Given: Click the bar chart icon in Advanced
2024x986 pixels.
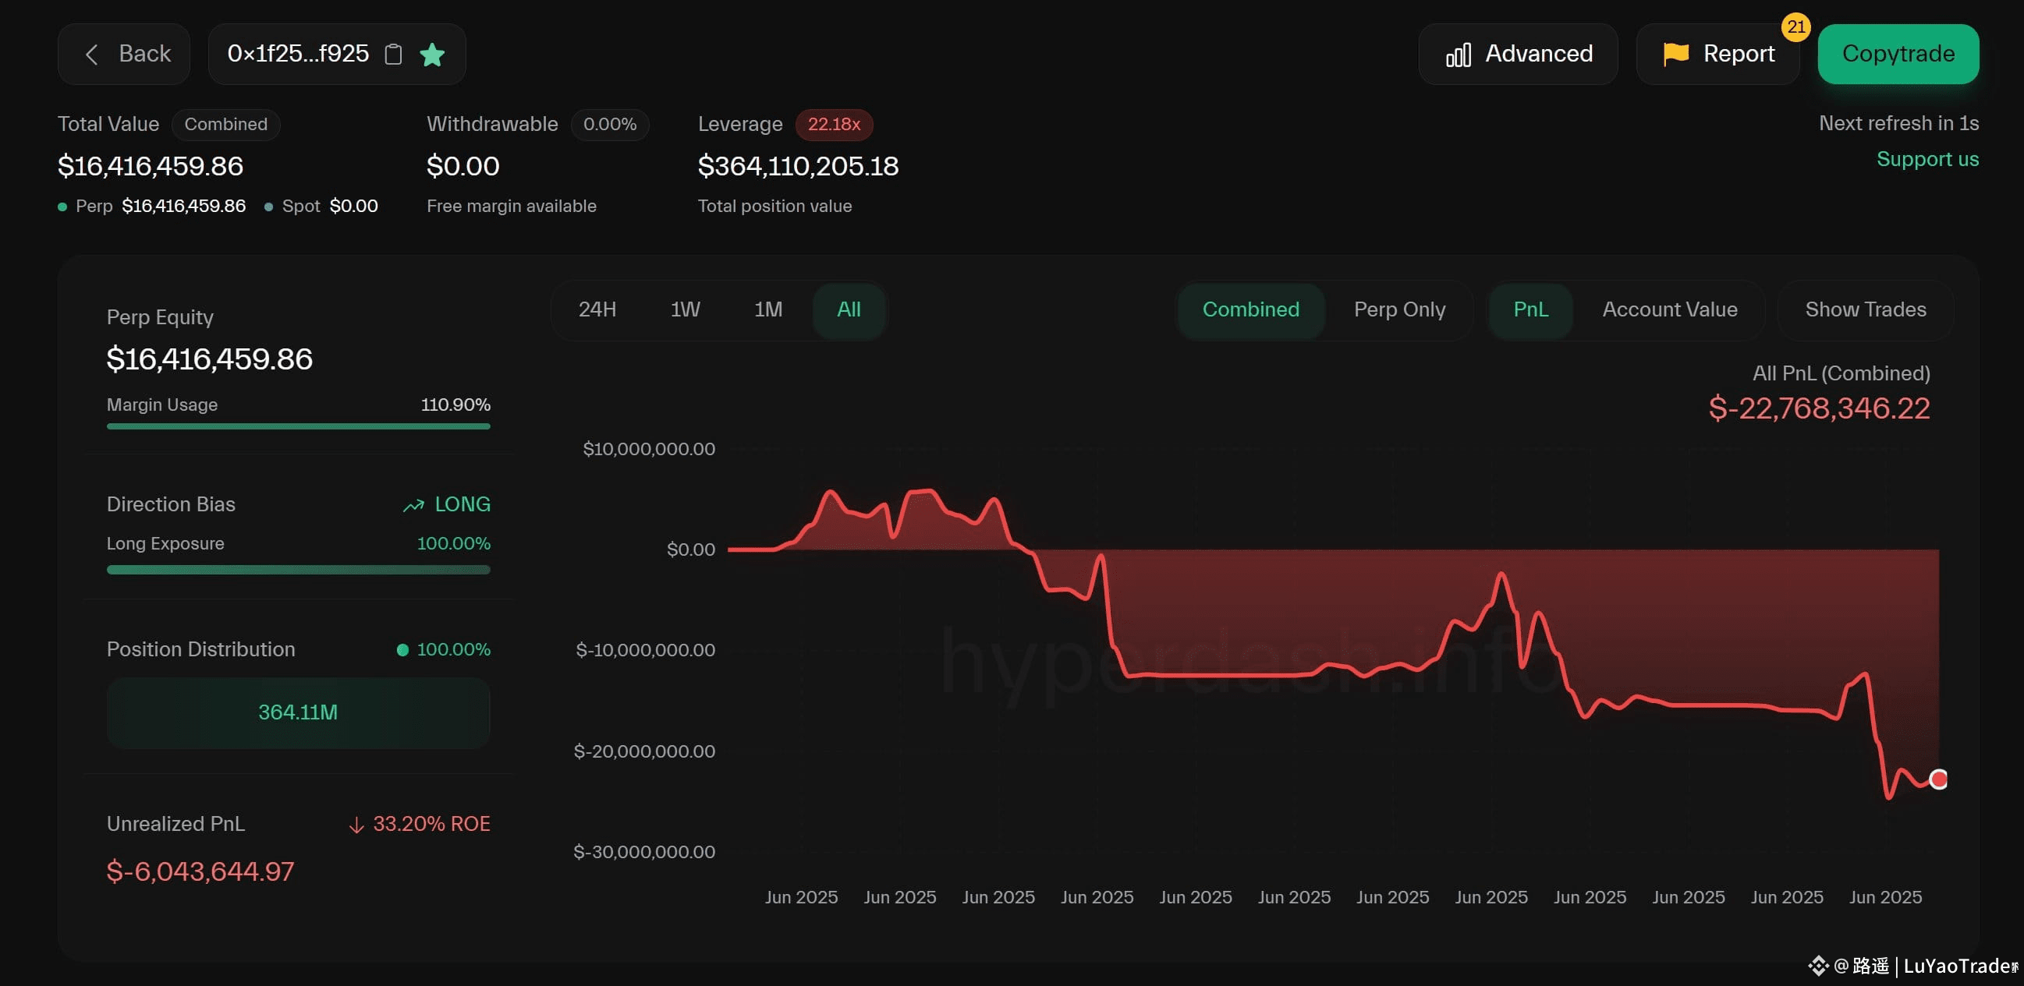Looking at the screenshot, I should point(1459,54).
